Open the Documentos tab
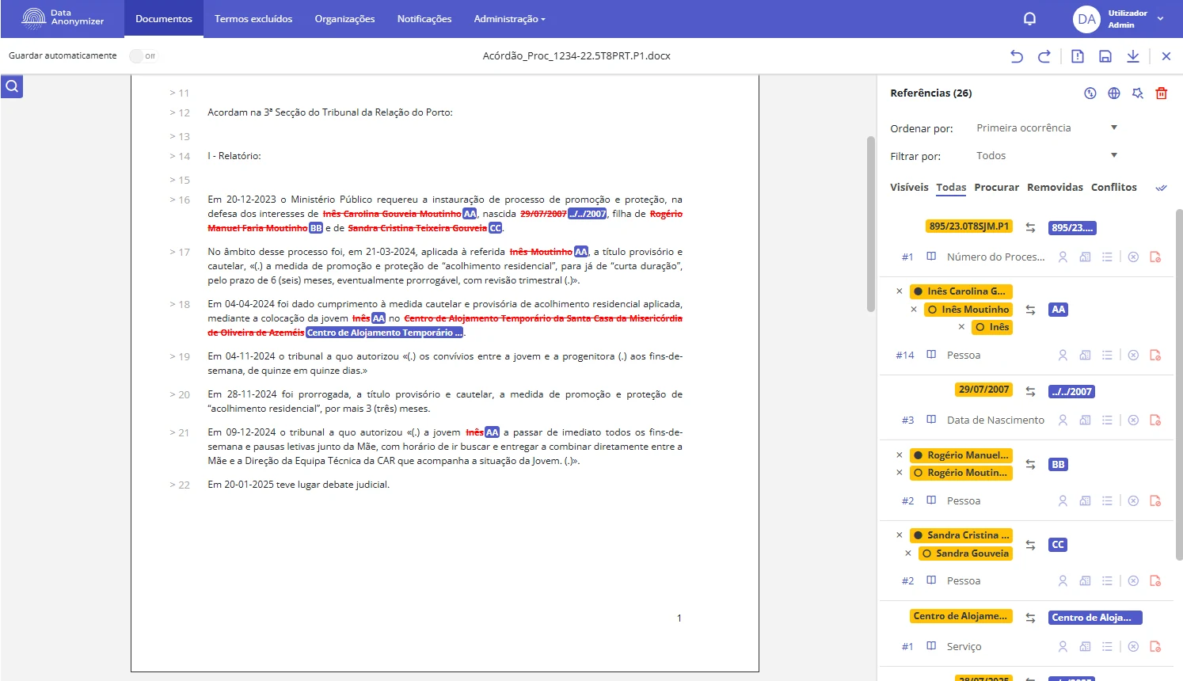The width and height of the screenshot is (1183, 681). pos(164,19)
